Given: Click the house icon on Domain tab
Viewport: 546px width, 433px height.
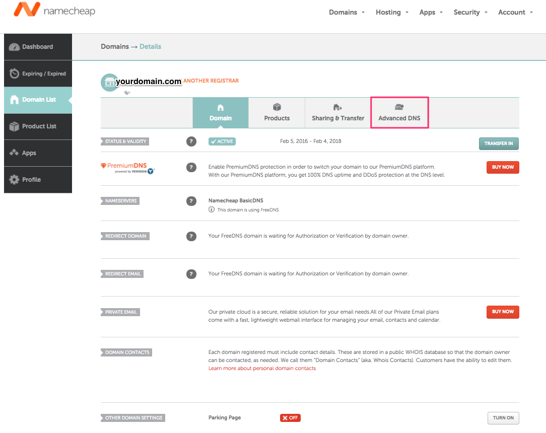Looking at the screenshot, I should 221,108.
